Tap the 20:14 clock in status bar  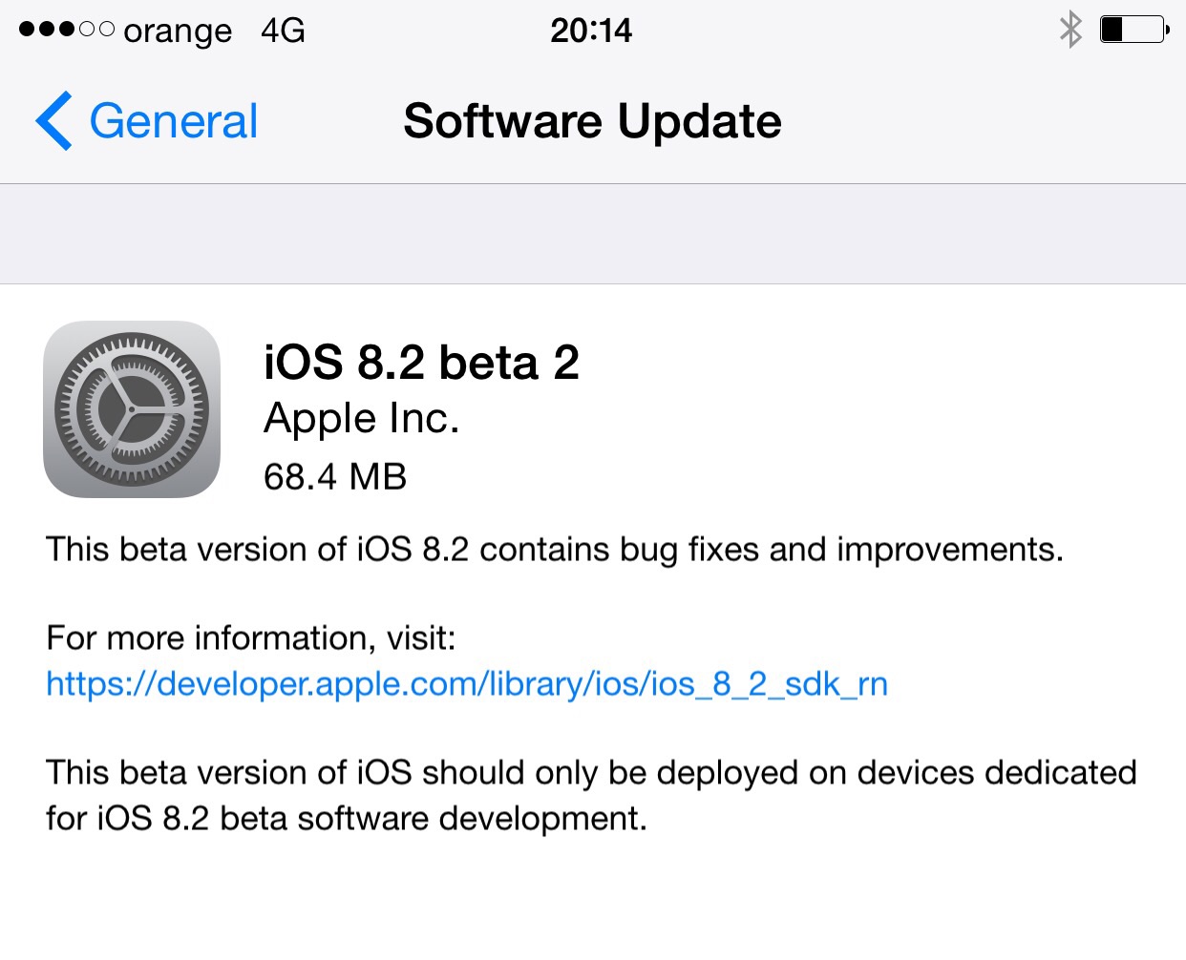click(x=591, y=31)
